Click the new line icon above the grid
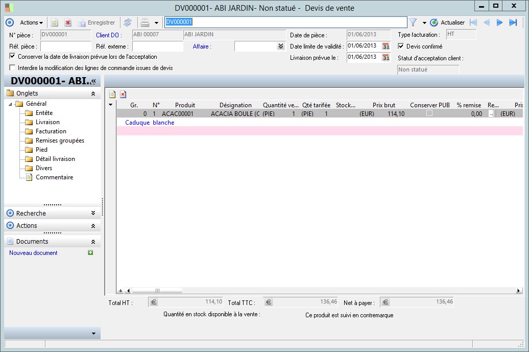The width and height of the screenshot is (529, 352). pyautogui.click(x=112, y=94)
